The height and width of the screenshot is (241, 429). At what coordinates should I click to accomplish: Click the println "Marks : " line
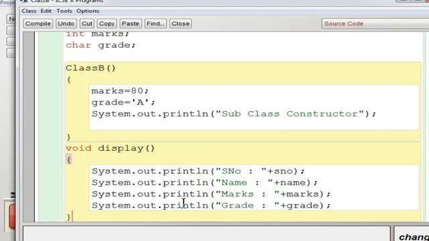pos(211,194)
